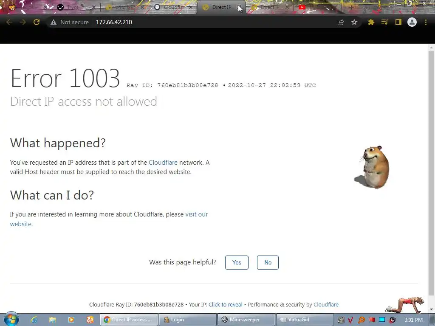
Task: Follow the visit our website link
Action: 196,214
